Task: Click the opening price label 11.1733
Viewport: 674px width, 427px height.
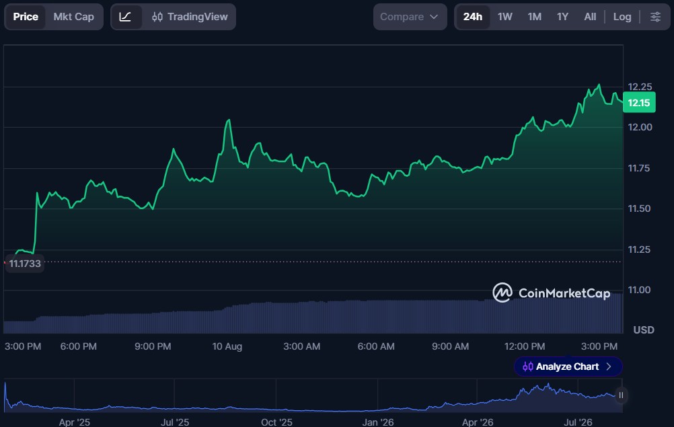Action: pos(24,264)
